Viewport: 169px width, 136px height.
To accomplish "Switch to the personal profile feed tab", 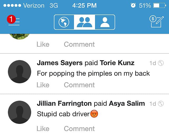I will pyautogui.click(x=105, y=22).
